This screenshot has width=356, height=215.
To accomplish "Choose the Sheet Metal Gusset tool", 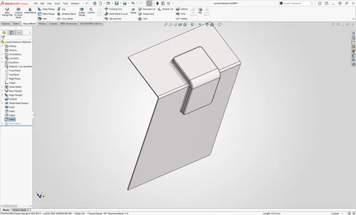I will click(116, 14).
